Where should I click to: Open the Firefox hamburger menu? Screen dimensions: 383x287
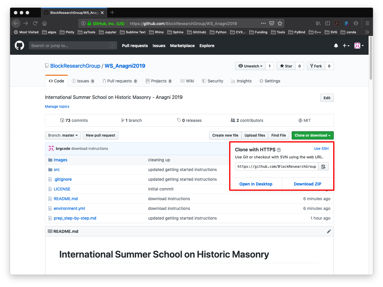(367, 23)
